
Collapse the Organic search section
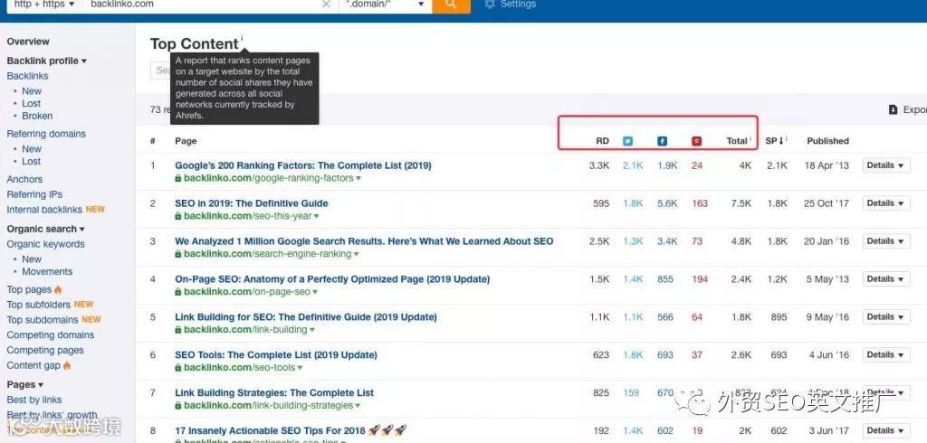(45, 229)
